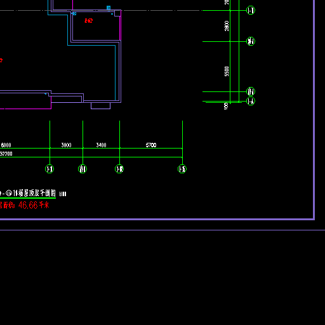Image resolution: width=325 pixels, height=325 pixels.
Task: Select the small rectangle below the building outline
Action: [x=100, y=106]
